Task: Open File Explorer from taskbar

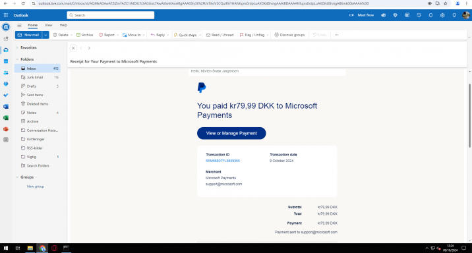Action: pos(30,248)
